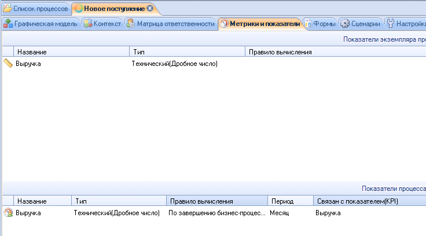
Task: Select the Месяц period cell
Action: pos(282,213)
